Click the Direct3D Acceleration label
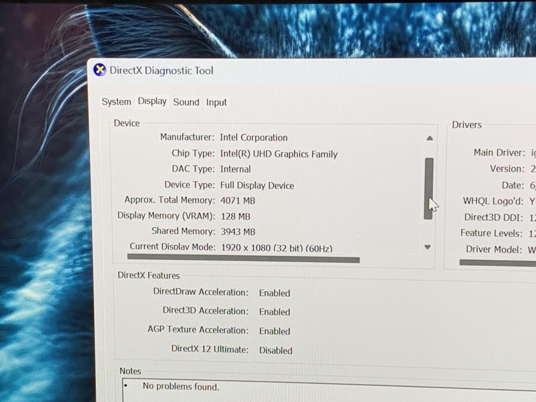 click(206, 311)
